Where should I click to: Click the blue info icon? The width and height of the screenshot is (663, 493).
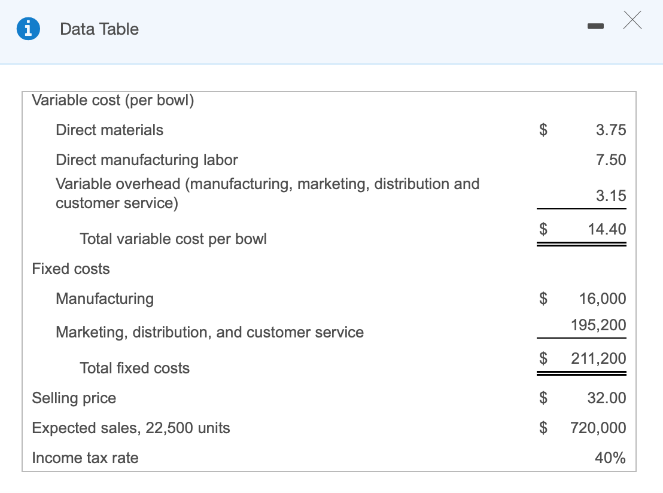coord(28,29)
